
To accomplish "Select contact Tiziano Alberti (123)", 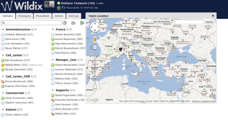I will (x=17, y=115).
